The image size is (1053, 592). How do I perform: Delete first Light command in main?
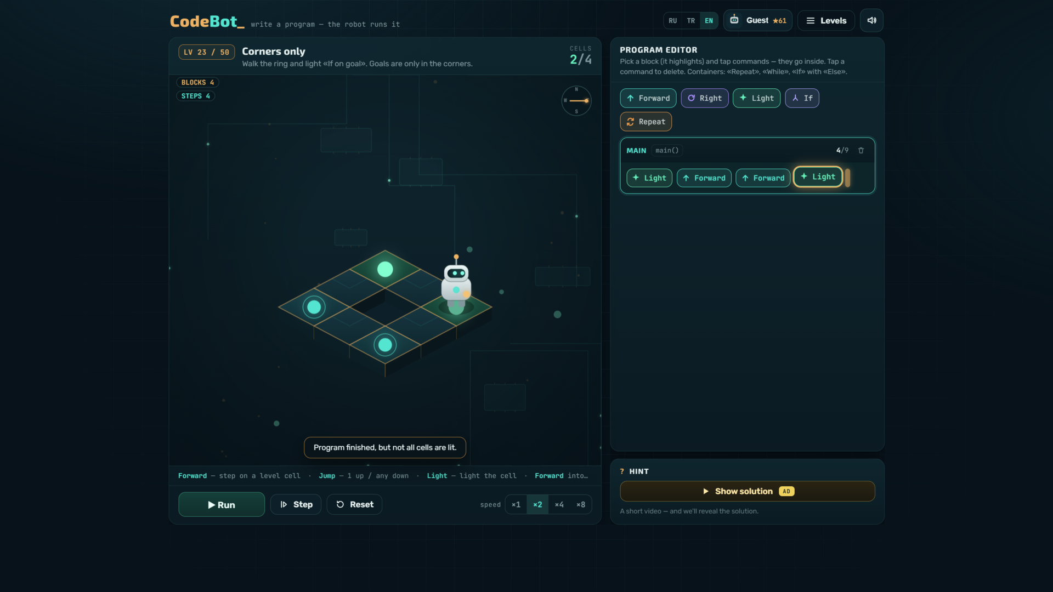pyautogui.click(x=649, y=178)
